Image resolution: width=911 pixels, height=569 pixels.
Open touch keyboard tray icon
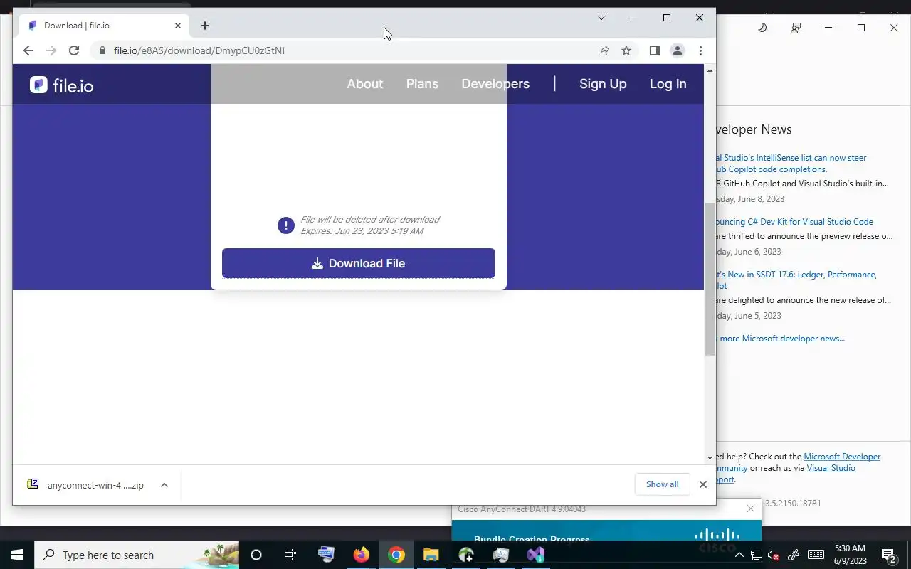[x=816, y=555]
